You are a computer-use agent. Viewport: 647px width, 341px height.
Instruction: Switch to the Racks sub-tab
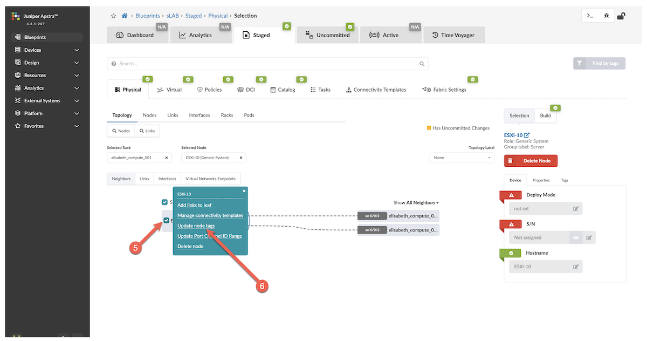point(227,115)
